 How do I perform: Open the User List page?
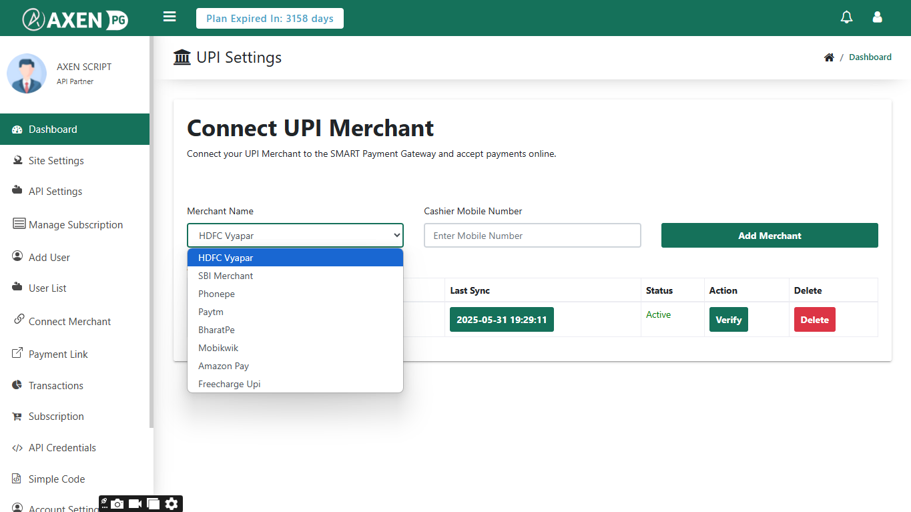75,288
